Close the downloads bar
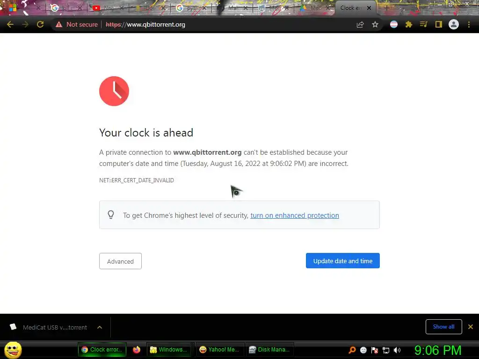The width and height of the screenshot is (479, 359). (471, 327)
